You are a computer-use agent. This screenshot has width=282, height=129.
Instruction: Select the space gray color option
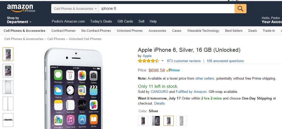[x=156, y=121]
